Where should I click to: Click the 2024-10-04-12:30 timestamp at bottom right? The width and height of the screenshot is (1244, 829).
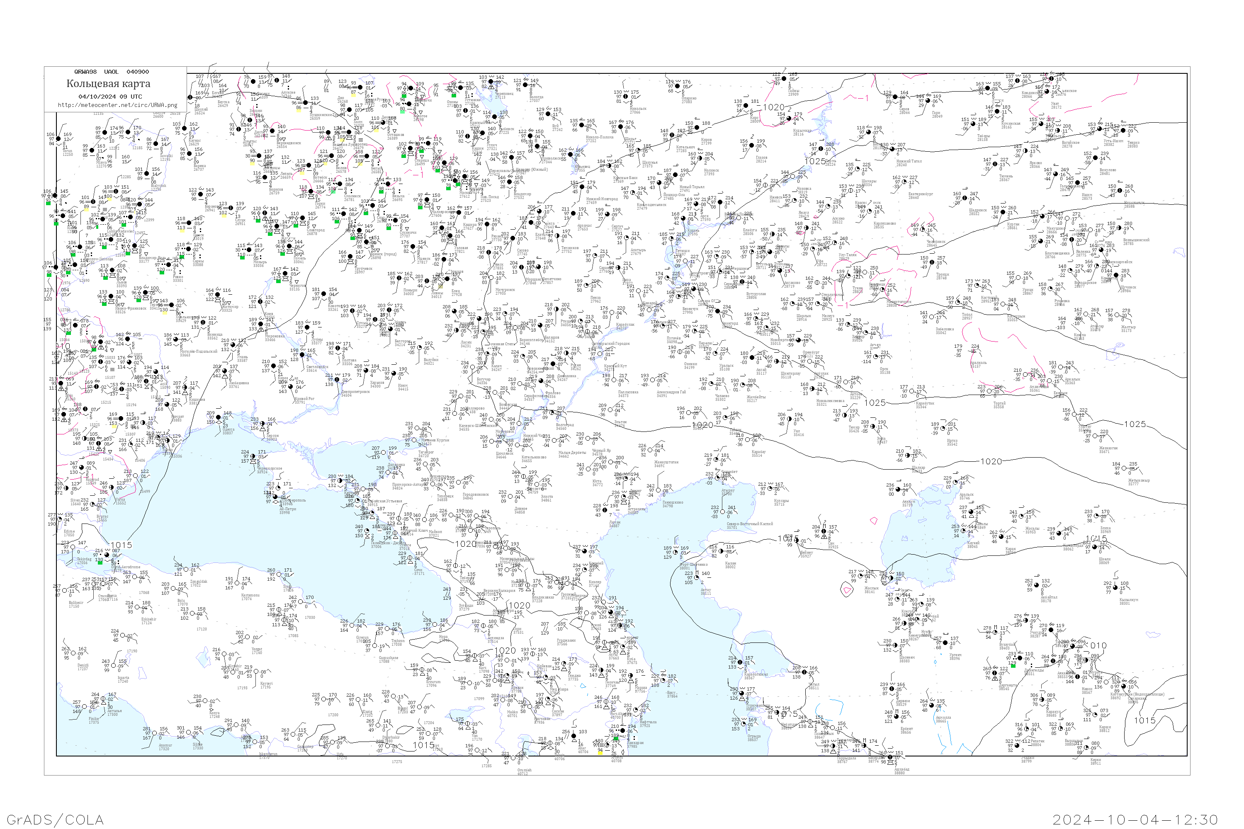tap(1135, 819)
